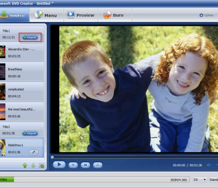
Task: Click the Title1 label
Action: point(6,31)
